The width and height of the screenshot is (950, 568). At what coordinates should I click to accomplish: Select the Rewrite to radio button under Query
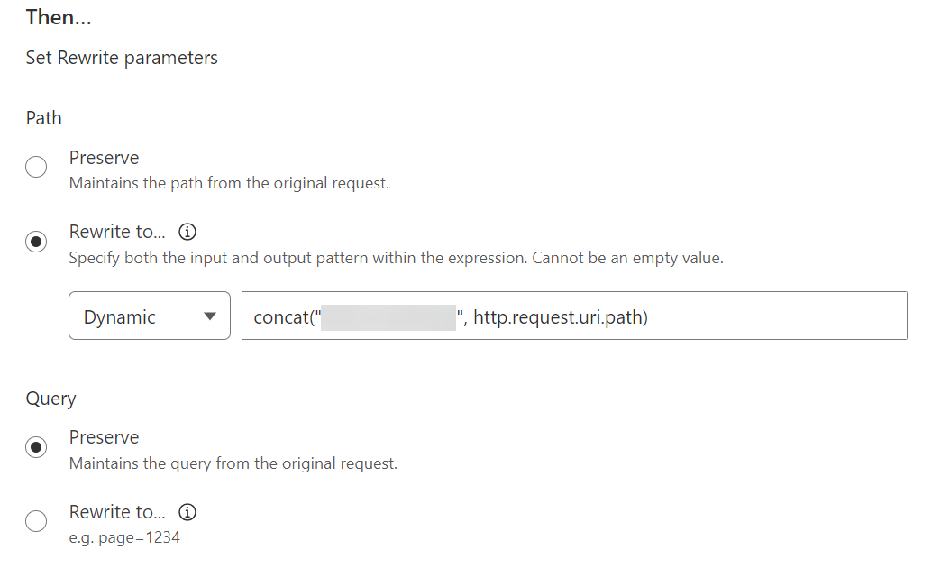[36, 521]
